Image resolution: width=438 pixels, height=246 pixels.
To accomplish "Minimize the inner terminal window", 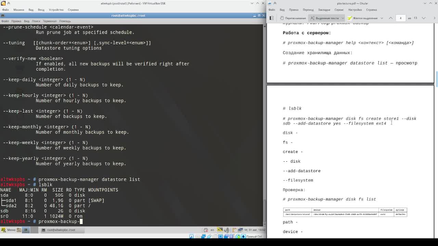I will click(x=254, y=15).
